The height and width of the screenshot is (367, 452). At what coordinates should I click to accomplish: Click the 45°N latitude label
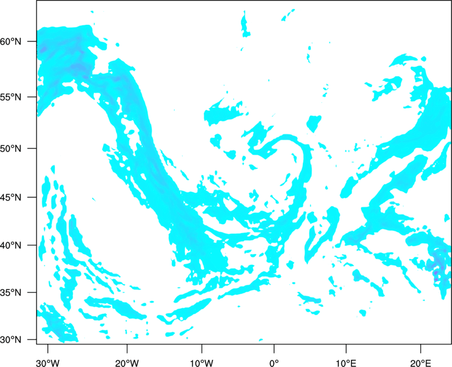[11, 197]
